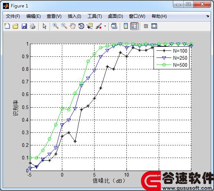Print the figure with printer icon
The height and width of the screenshot is (191, 214).
(x=33, y=26)
